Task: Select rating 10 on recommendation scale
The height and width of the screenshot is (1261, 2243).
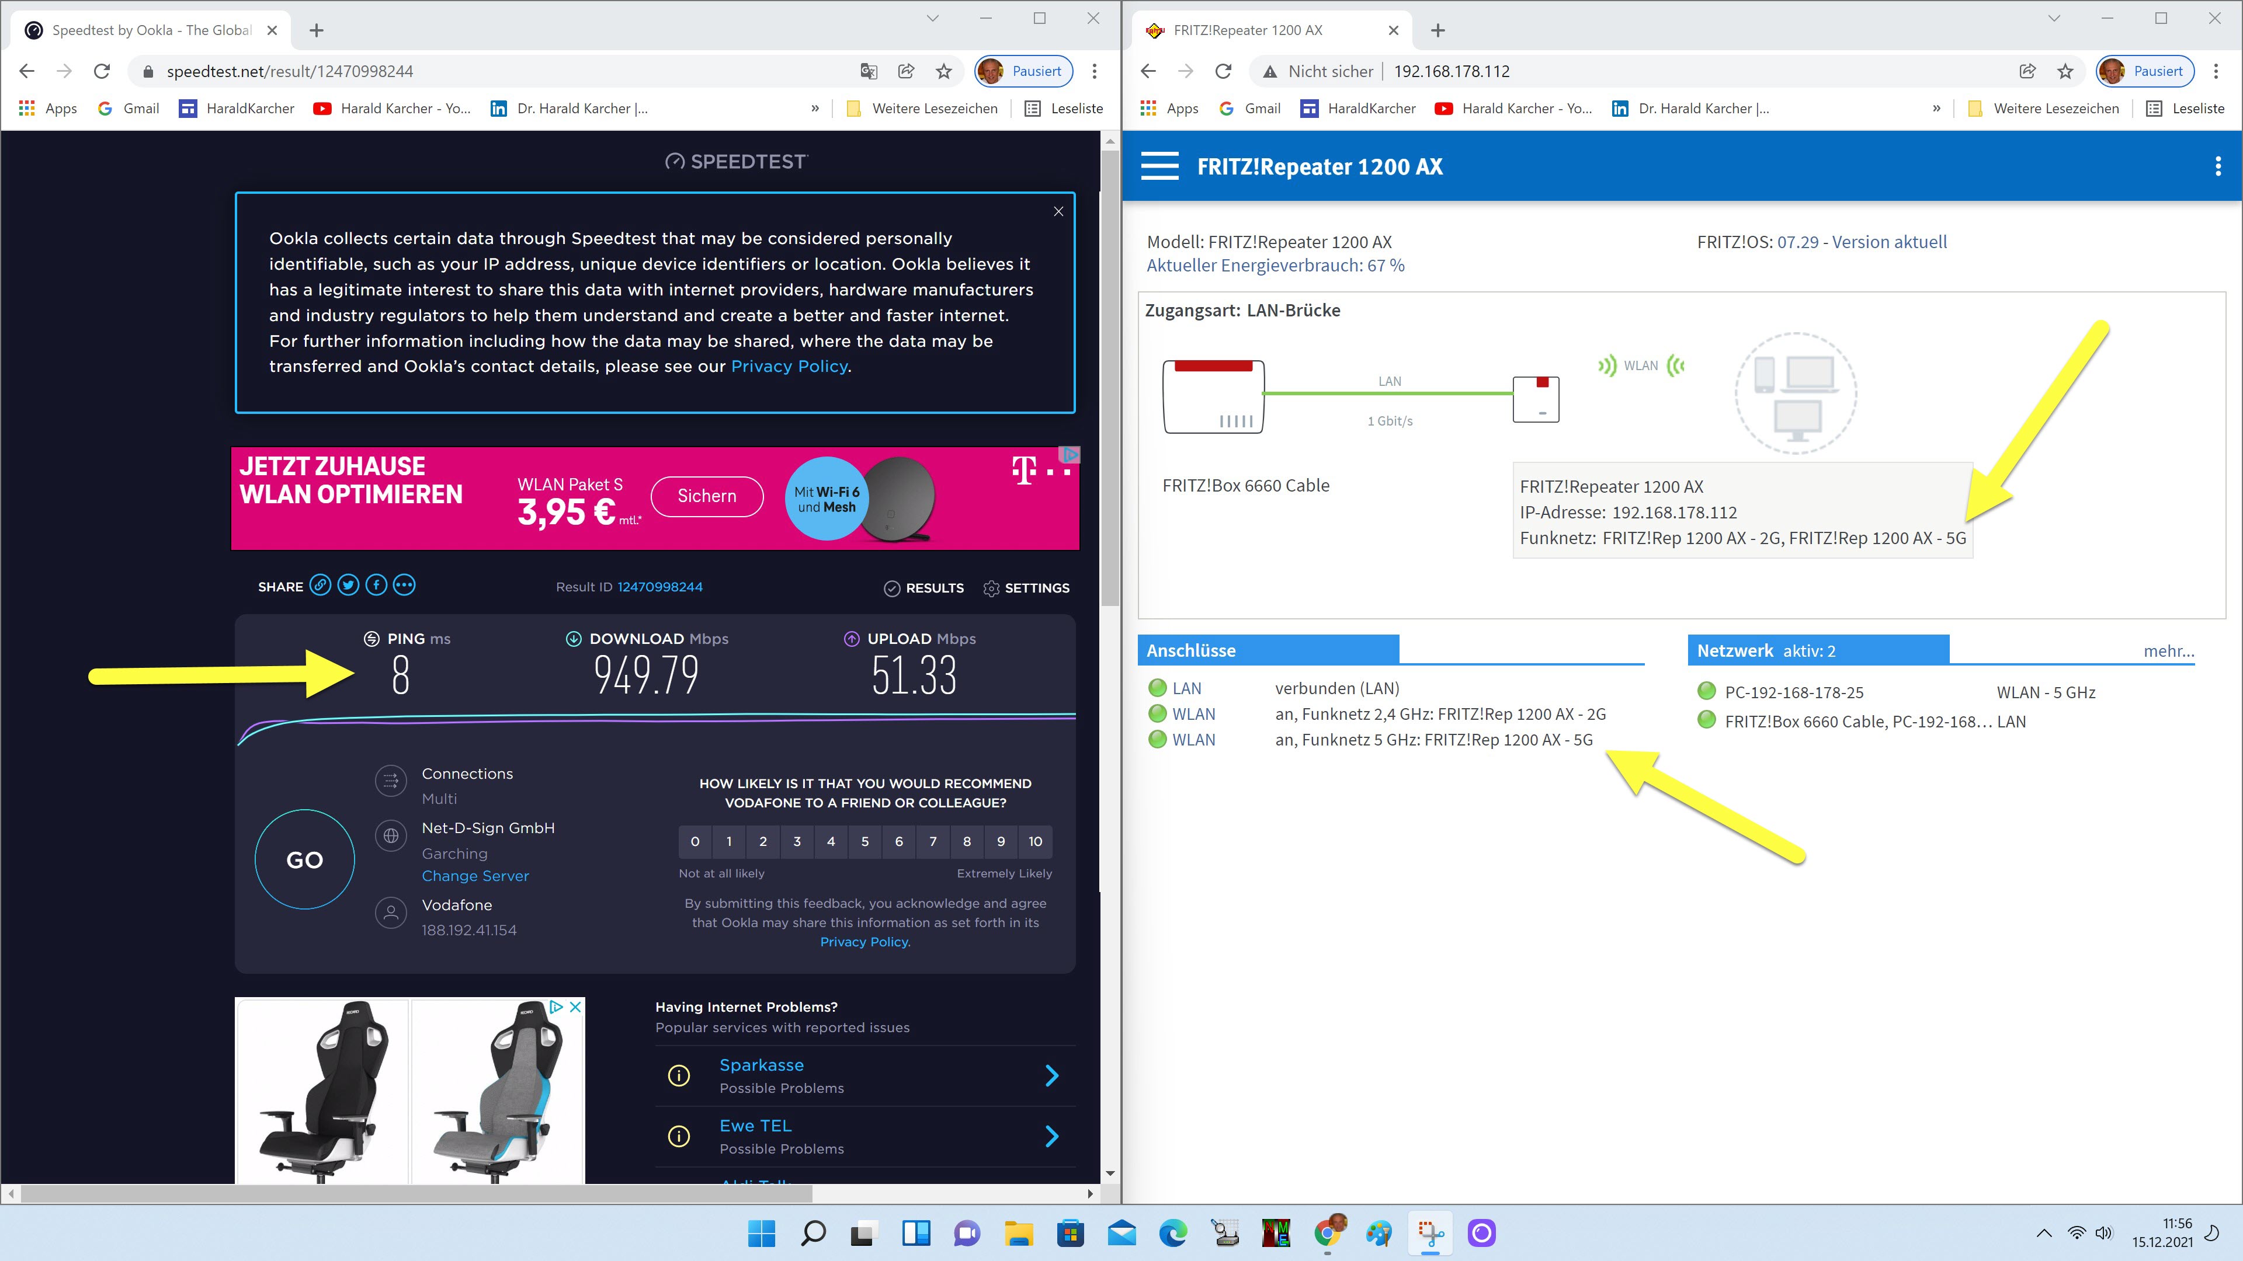Action: tap(1034, 841)
